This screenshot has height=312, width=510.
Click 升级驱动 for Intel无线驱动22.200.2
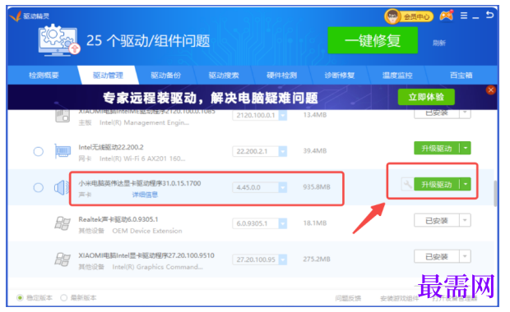click(x=437, y=149)
